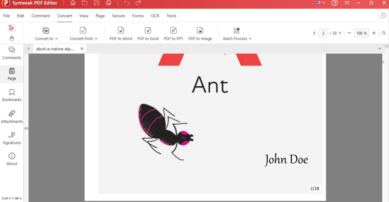Click the Systweak PDF Editor logo

[6, 3]
